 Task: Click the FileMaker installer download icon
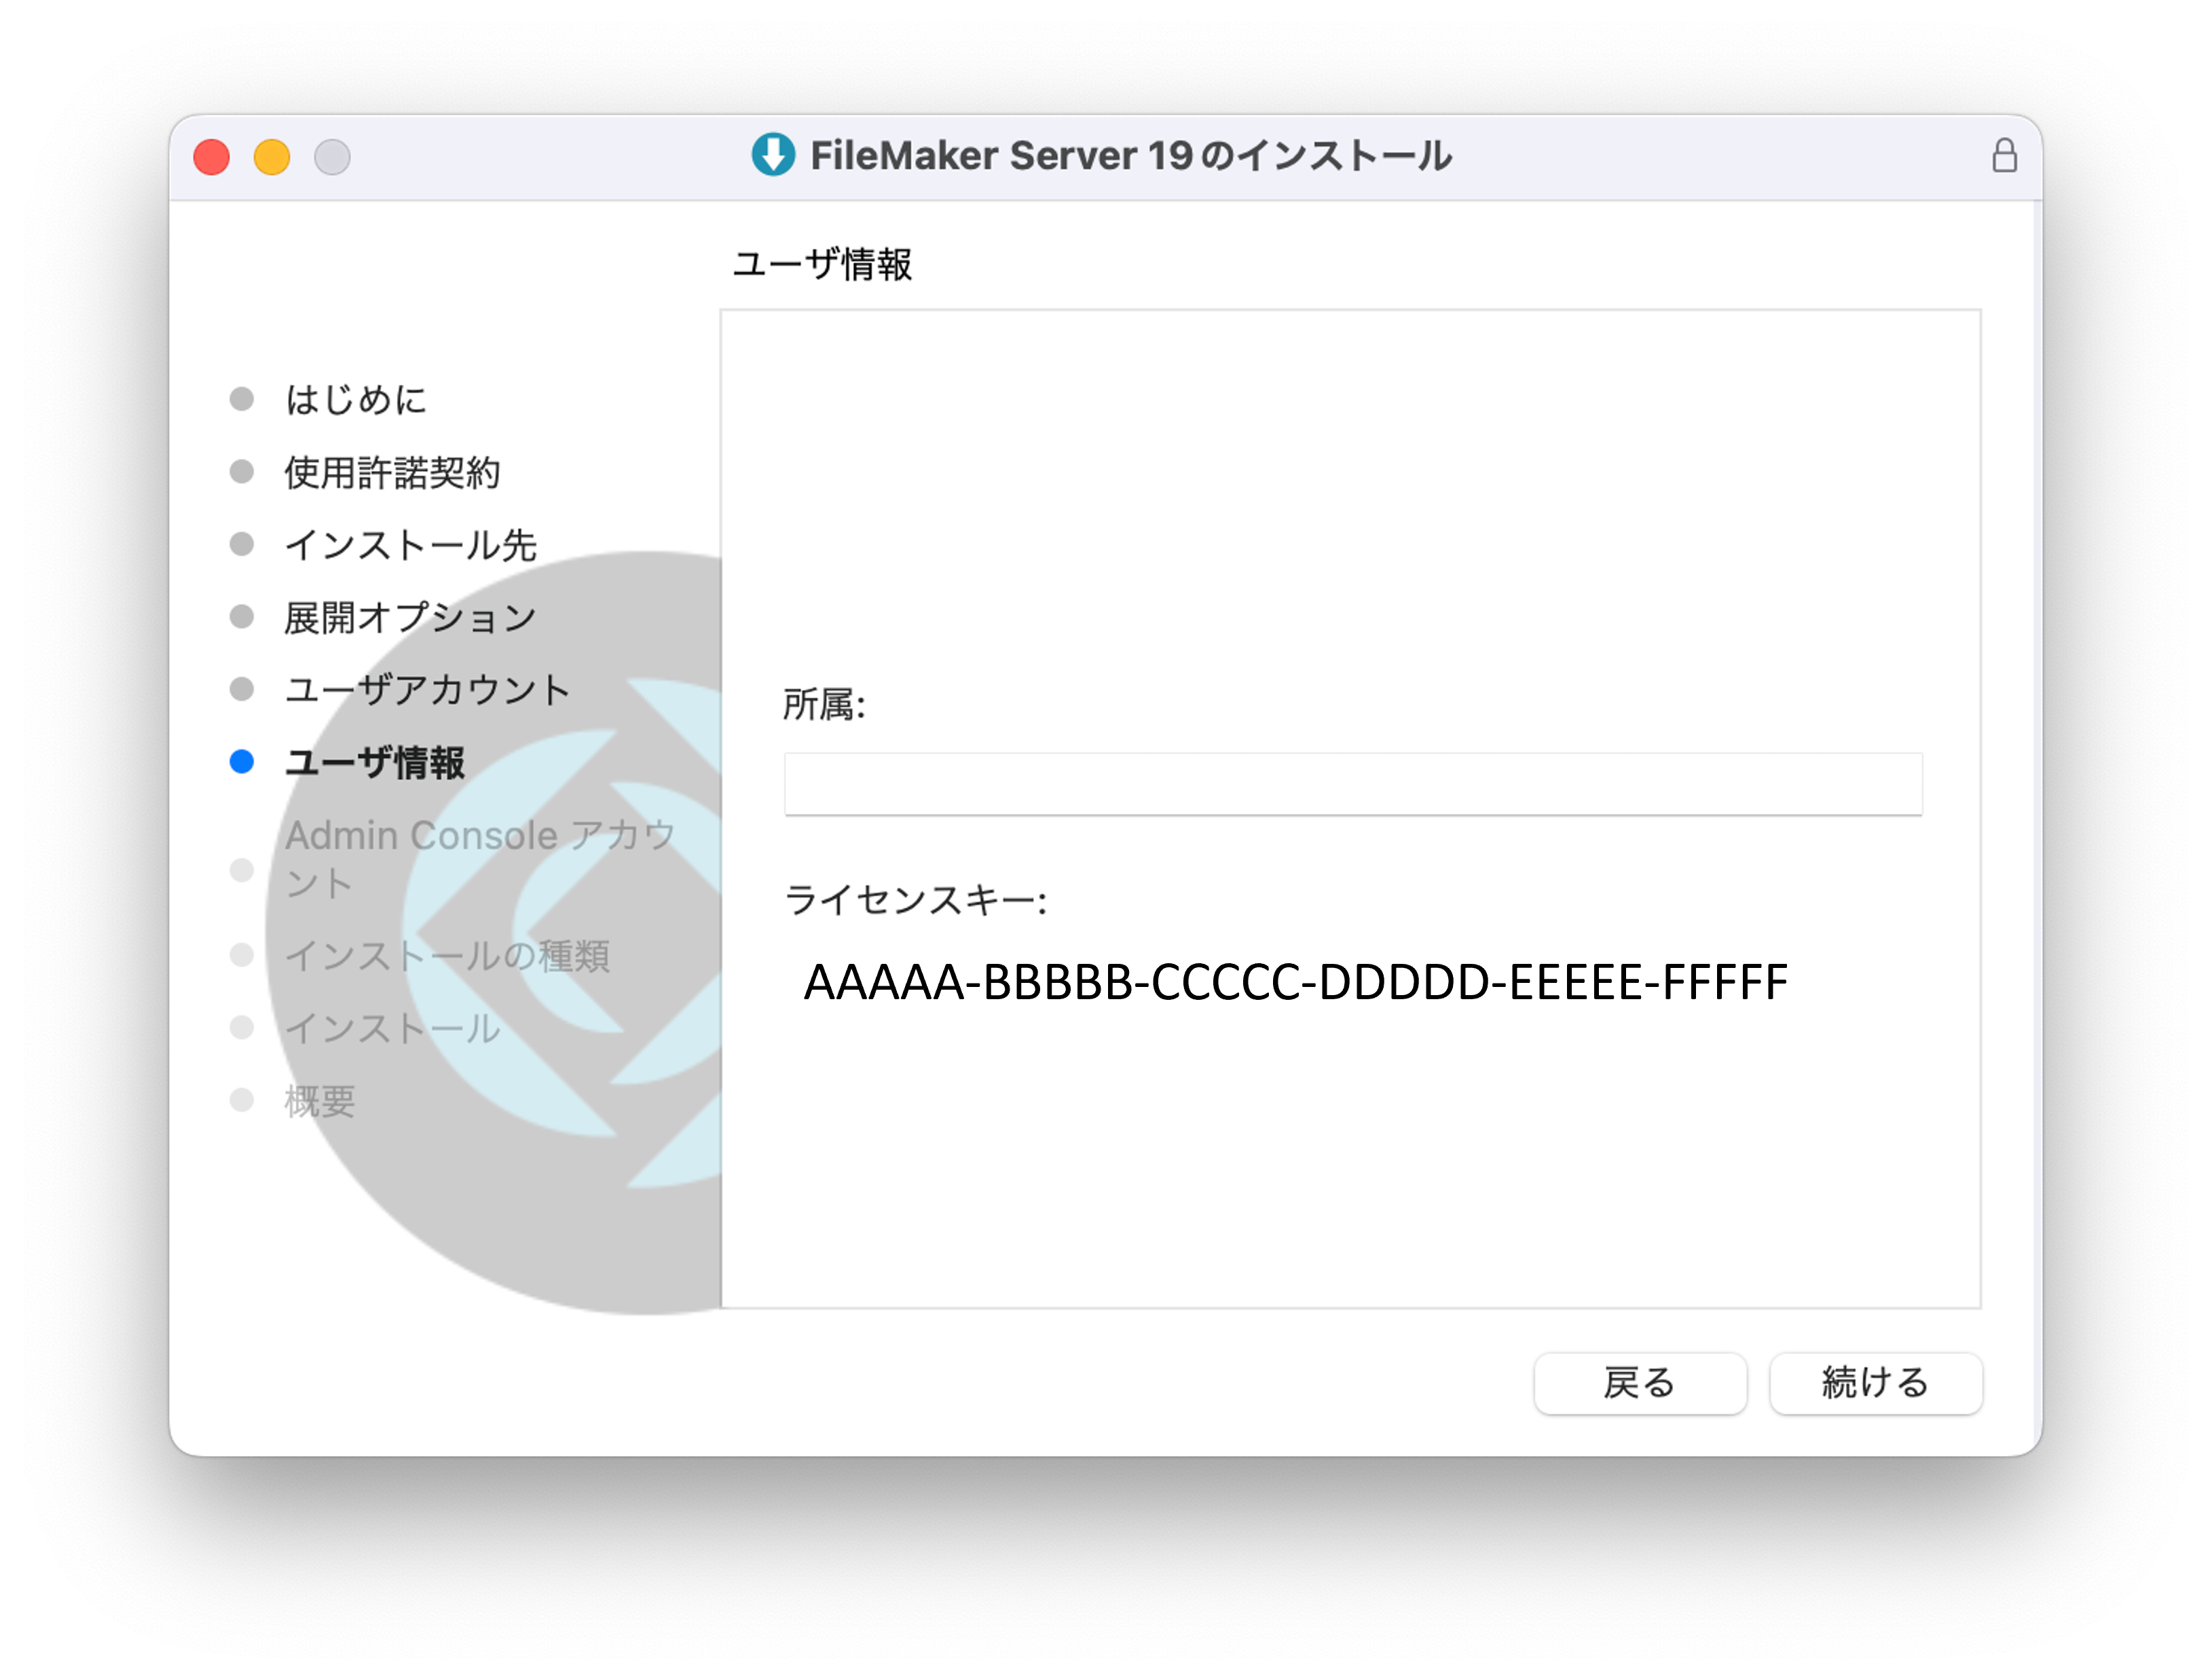click(773, 155)
